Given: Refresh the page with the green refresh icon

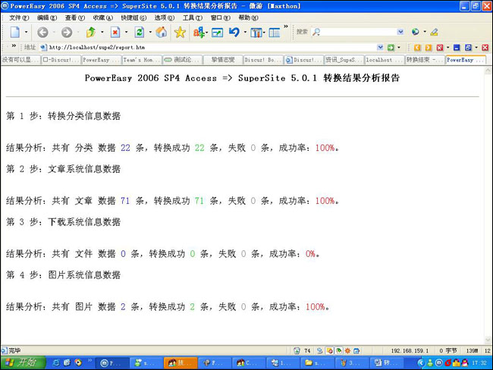Looking at the screenshot, I should pyautogui.click(x=140, y=32).
